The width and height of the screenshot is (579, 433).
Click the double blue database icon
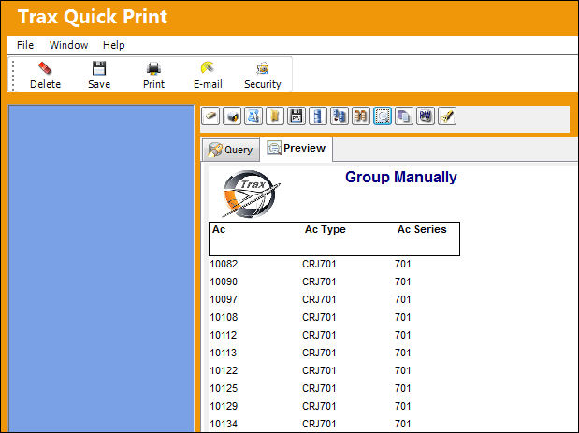[x=340, y=116]
